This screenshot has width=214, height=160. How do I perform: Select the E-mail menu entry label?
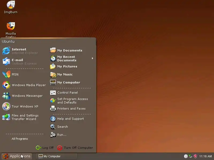[x=17, y=60]
